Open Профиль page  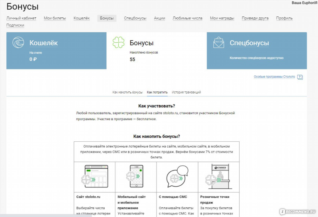[285, 18]
